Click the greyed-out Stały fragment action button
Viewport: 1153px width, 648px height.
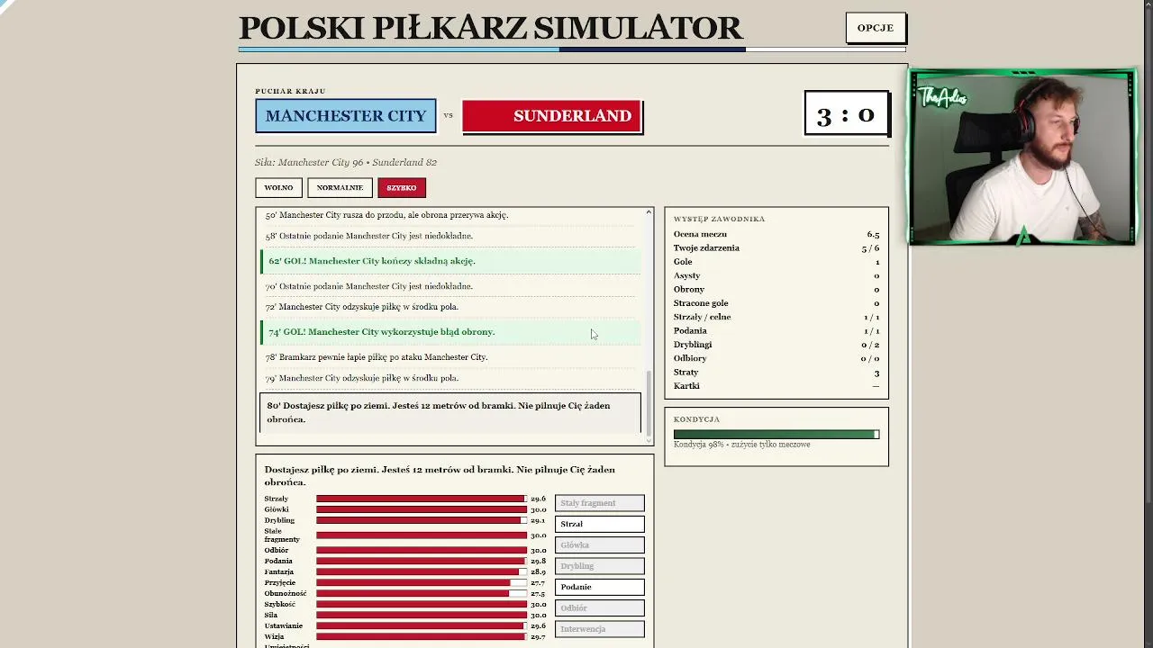pos(600,503)
